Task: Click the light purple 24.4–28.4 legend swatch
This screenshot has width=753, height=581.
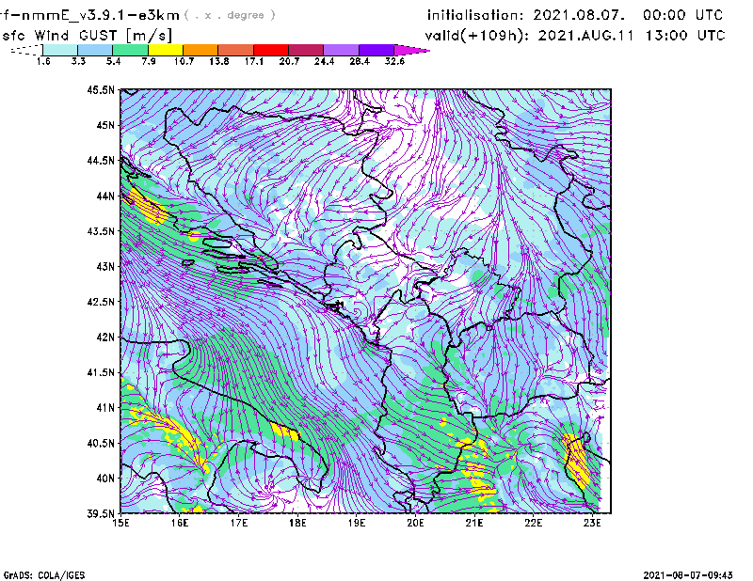Action: [342, 50]
